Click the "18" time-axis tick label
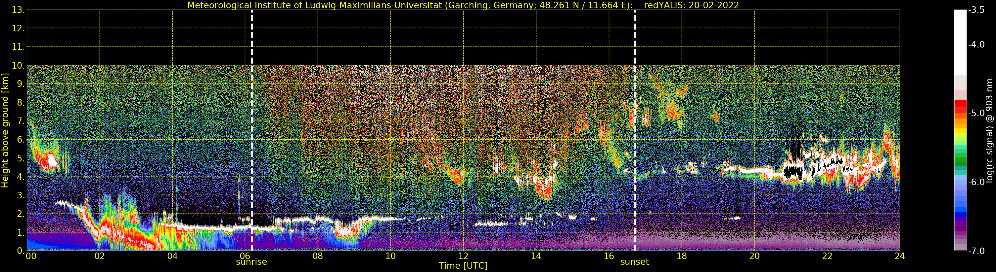 coord(682,256)
